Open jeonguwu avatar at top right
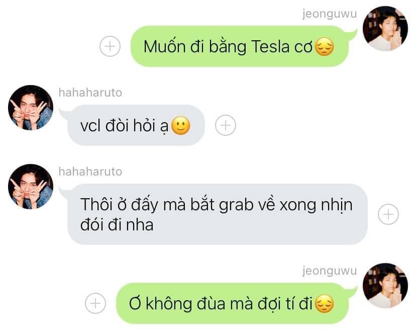The height and width of the screenshot is (332, 416). click(385, 28)
